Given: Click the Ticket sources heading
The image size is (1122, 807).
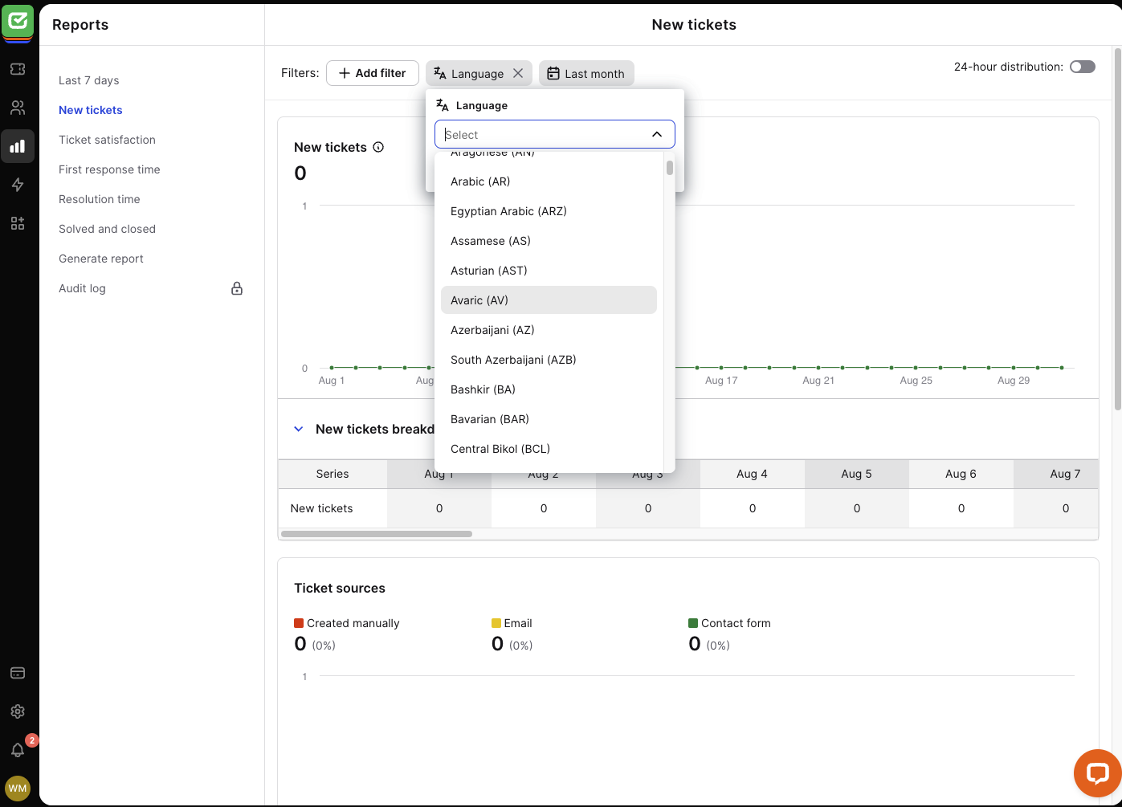Looking at the screenshot, I should click(340, 588).
